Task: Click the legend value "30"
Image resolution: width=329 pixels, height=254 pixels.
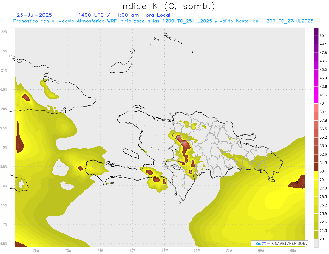Action: [322, 171]
